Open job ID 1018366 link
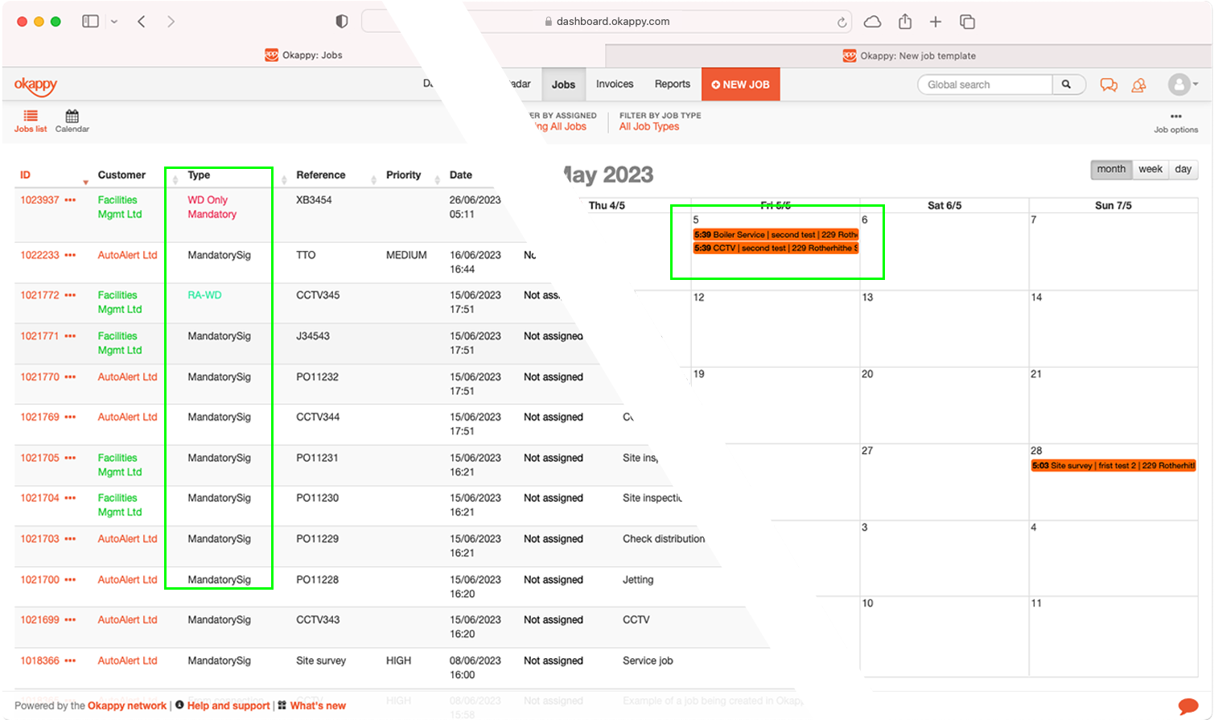 (x=39, y=660)
